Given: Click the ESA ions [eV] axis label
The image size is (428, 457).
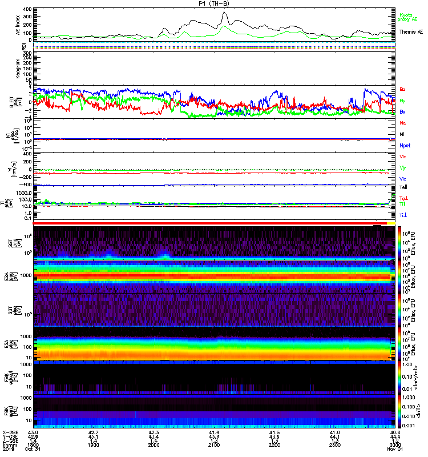Looking at the screenshot, I should [x=10, y=276].
